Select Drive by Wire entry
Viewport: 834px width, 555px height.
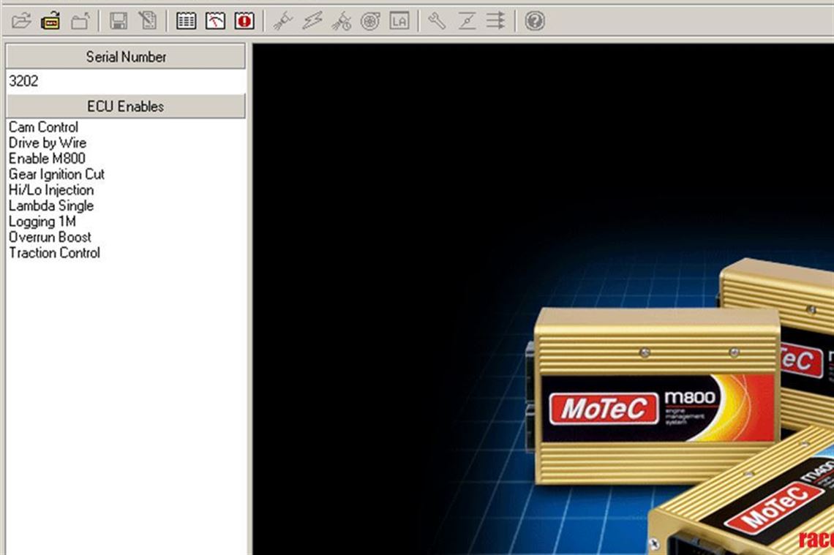point(48,143)
